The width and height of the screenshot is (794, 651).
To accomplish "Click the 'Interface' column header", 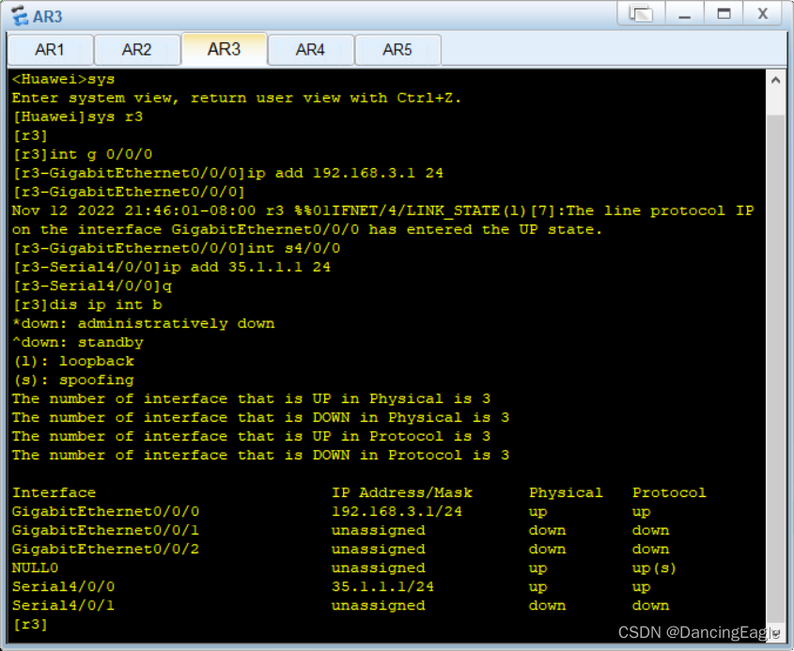I will tap(54, 492).
